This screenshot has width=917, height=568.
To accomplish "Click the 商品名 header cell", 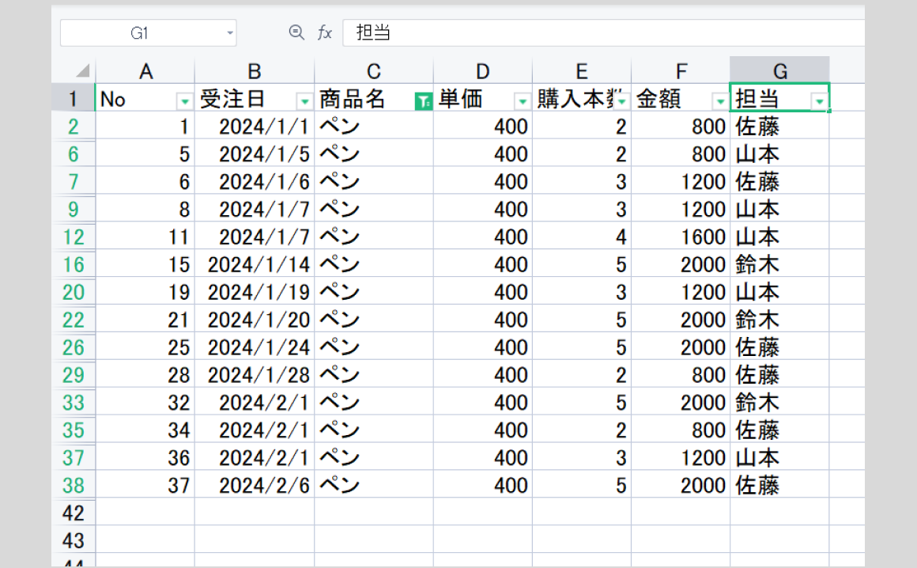I will [x=374, y=98].
